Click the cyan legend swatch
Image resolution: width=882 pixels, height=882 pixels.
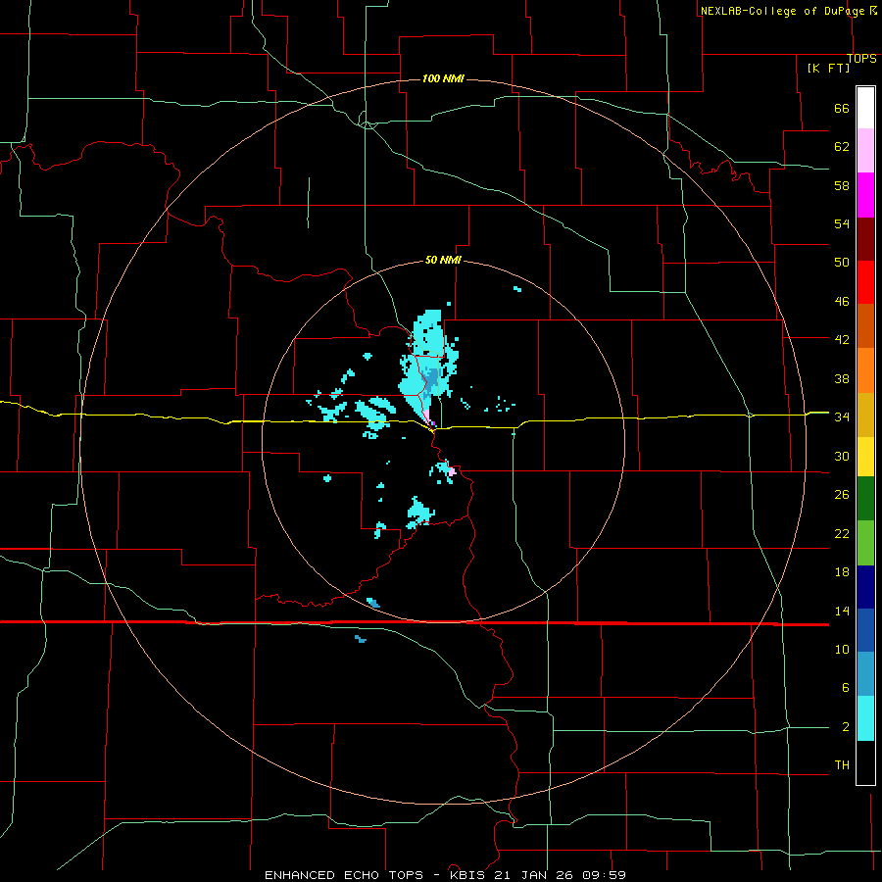click(x=865, y=718)
